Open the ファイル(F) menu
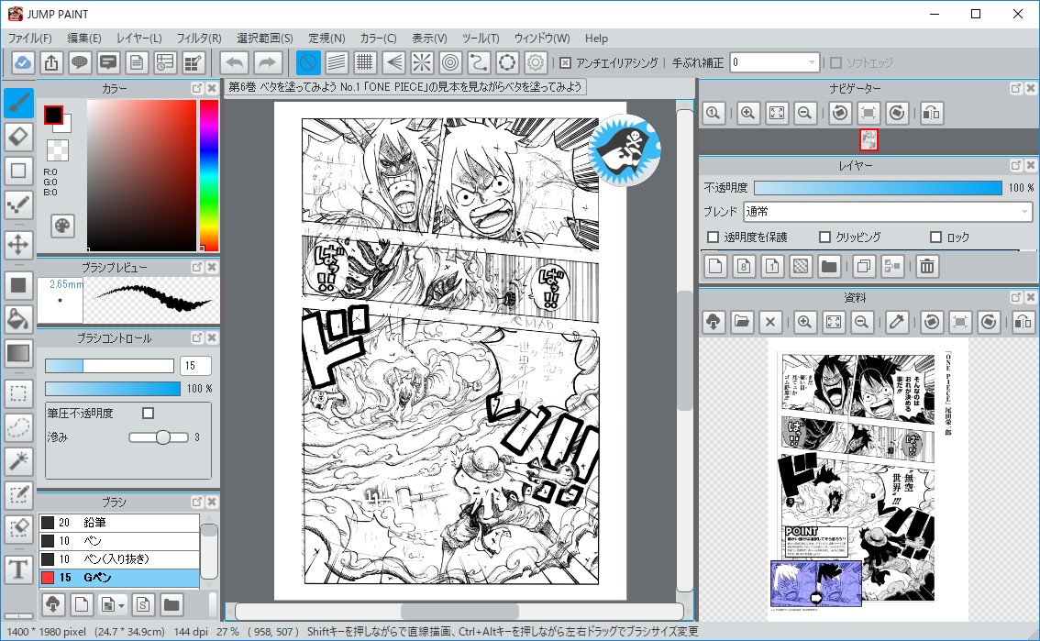 coord(30,39)
